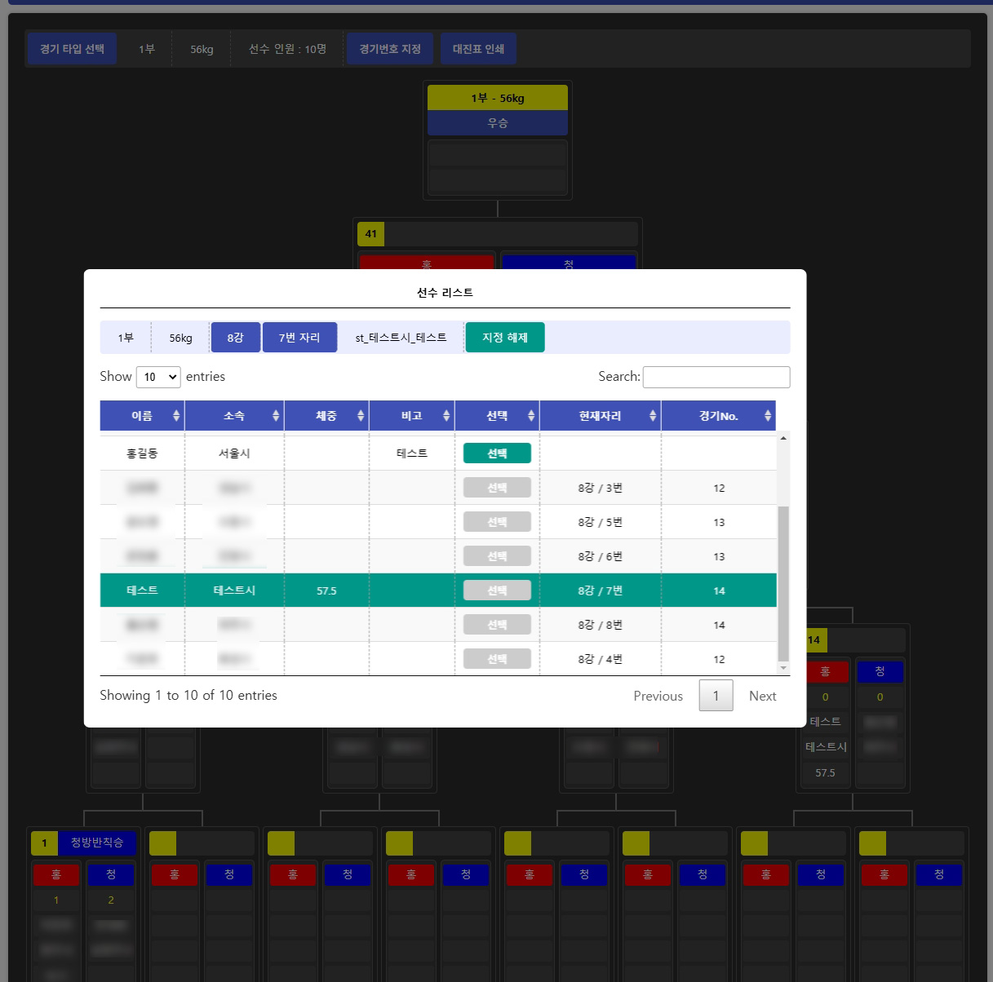Sort table by 소속 column arrows

point(276,416)
